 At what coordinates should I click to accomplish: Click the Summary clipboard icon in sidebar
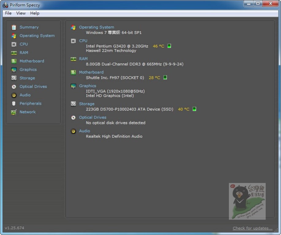pyautogui.click(x=14, y=27)
